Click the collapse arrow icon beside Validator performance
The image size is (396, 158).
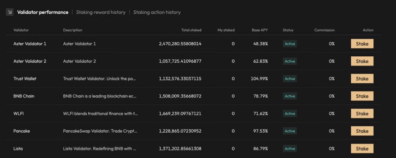tap(10, 12)
